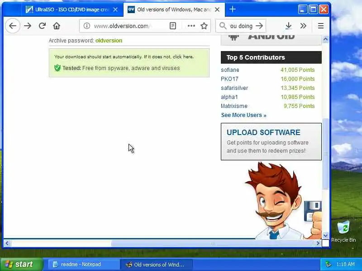
Task: Click the 9,755 Points value
Action: tap(299, 106)
